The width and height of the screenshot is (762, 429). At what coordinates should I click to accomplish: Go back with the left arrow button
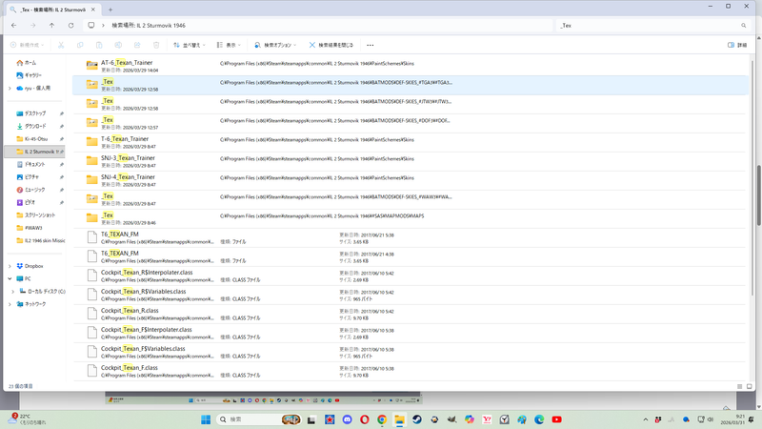[13, 26]
